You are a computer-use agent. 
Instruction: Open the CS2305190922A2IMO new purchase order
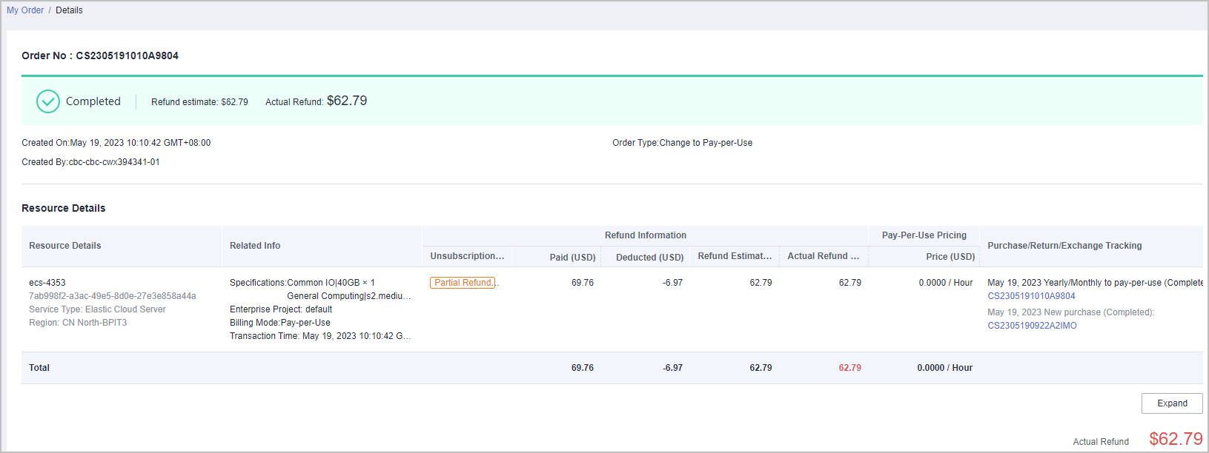[x=1032, y=326]
